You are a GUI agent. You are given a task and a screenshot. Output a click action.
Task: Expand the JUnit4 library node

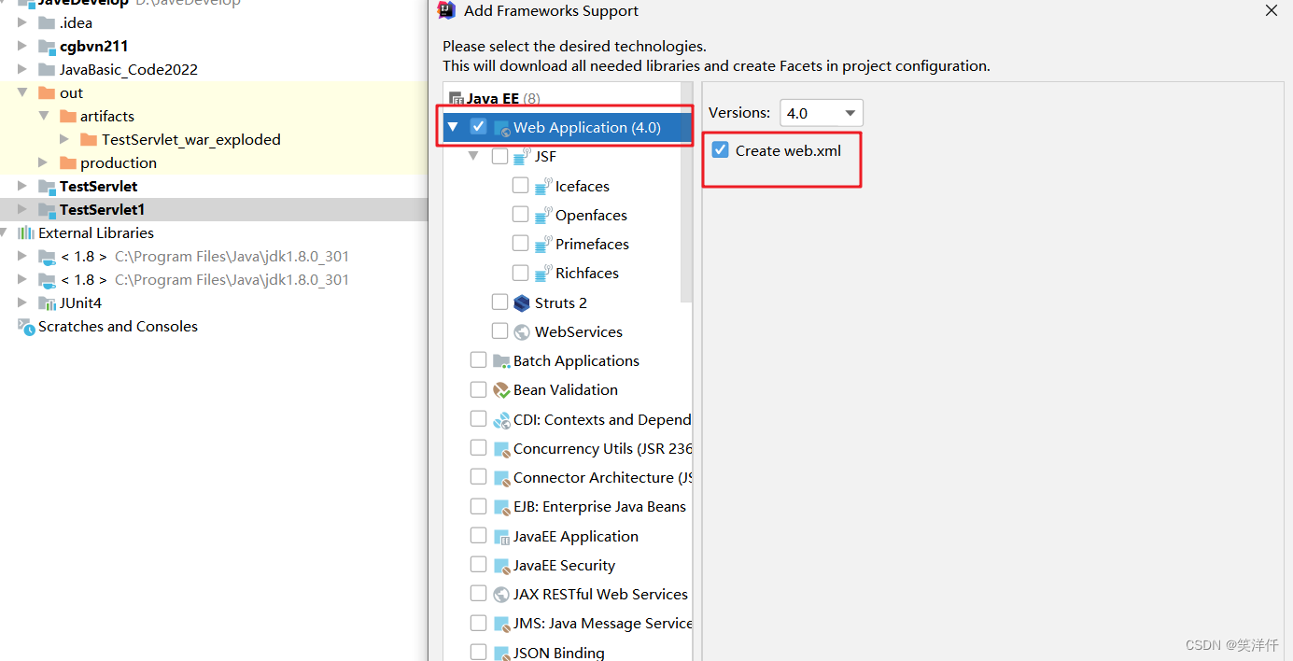click(22, 302)
